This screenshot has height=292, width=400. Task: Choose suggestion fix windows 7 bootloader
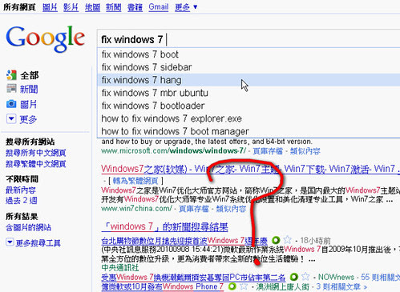click(x=248, y=106)
